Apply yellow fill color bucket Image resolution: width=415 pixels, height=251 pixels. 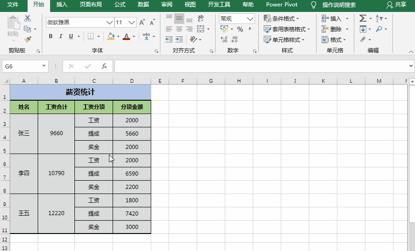pyautogui.click(x=111, y=36)
